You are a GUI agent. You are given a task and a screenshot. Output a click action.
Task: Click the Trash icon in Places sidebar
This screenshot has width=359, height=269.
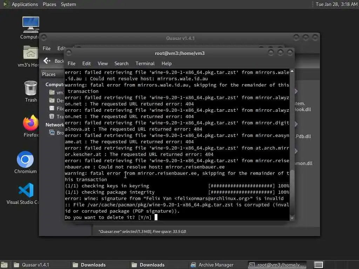point(52,116)
